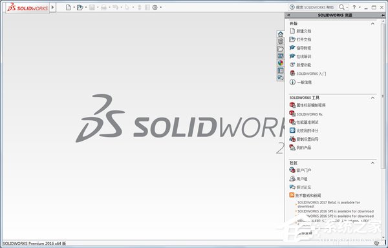Collapse the SOLIDWORKS 工具 section

tap(372, 98)
